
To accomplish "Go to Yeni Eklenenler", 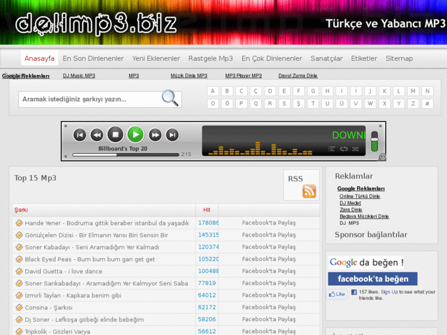I will (x=156, y=58).
